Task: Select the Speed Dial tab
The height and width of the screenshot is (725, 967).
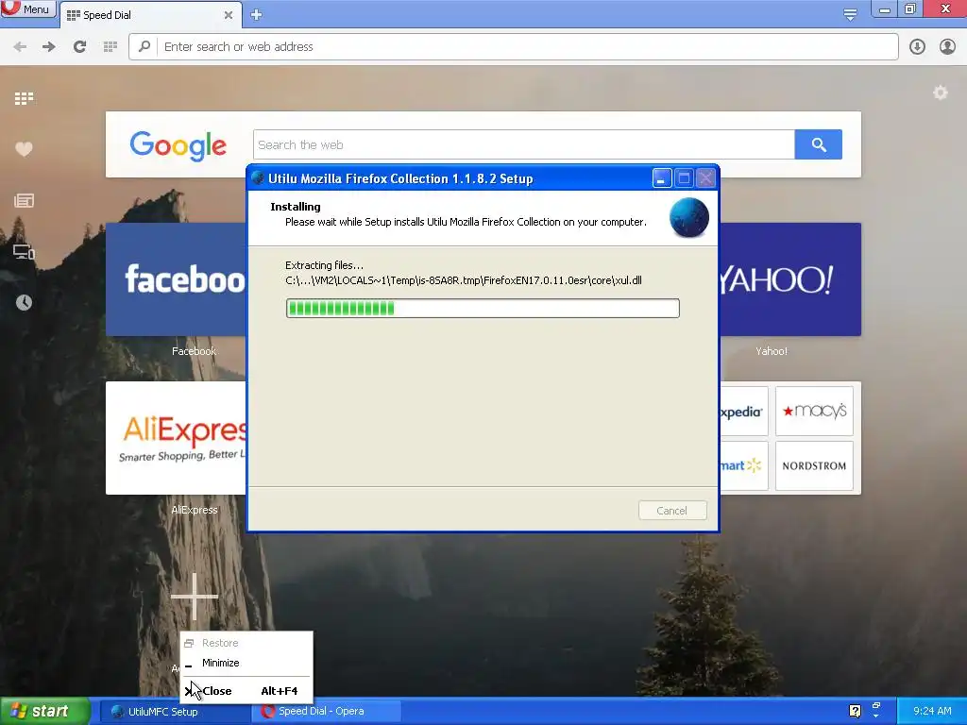Action: click(150, 15)
